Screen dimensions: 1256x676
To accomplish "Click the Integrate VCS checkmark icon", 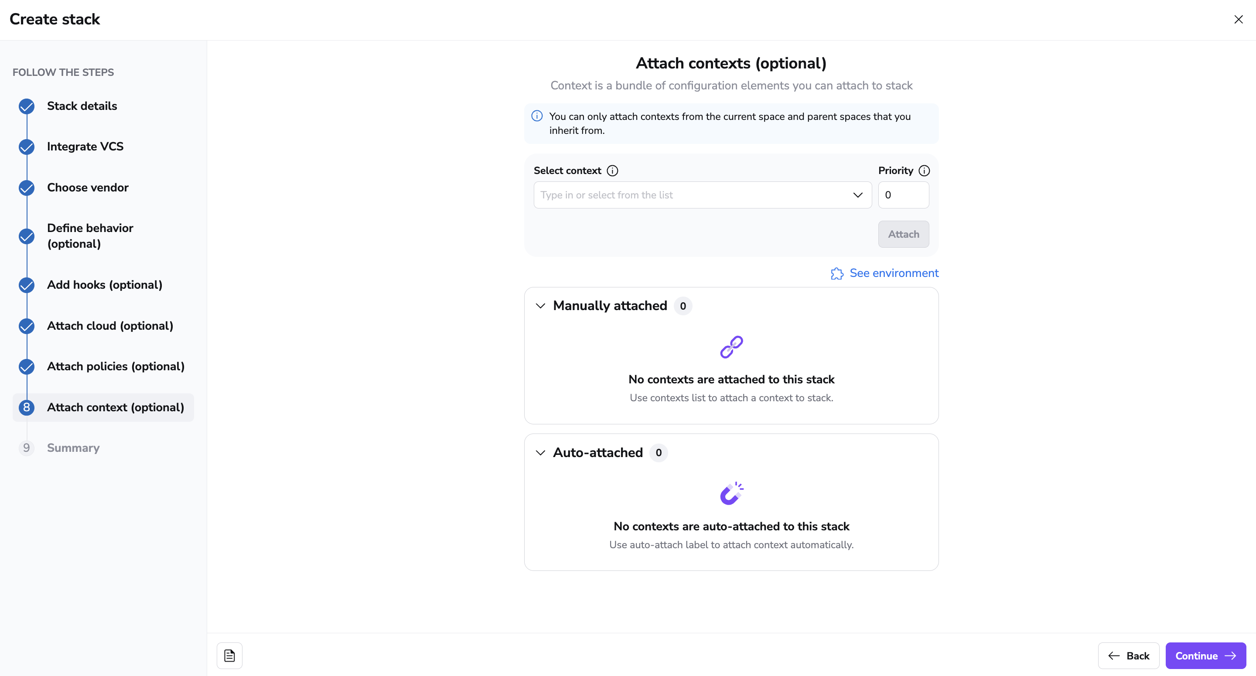I will coord(26,147).
